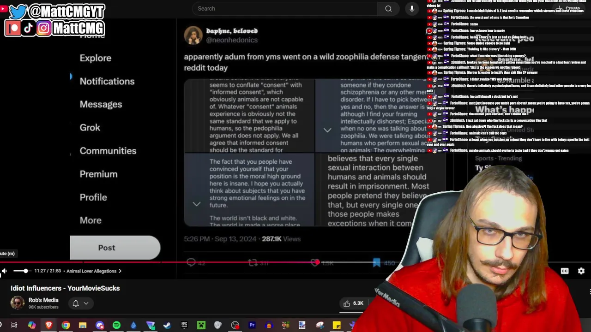Click the tweet heart like icon
This screenshot has height=332, width=591.
pos(315,263)
